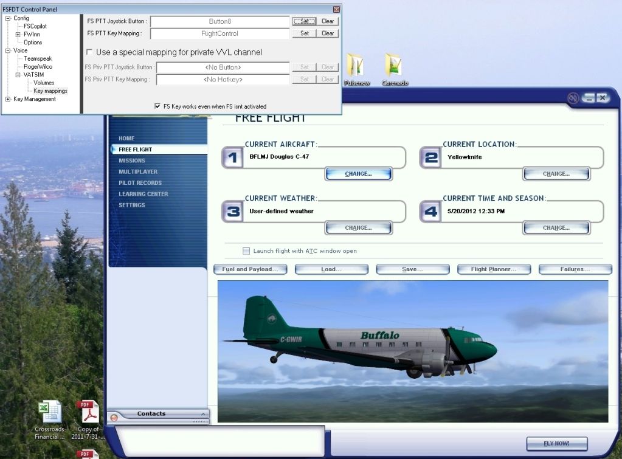Click the Buffalo C-47 aircraft preview image
The image size is (622, 459).
pos(413,351)
